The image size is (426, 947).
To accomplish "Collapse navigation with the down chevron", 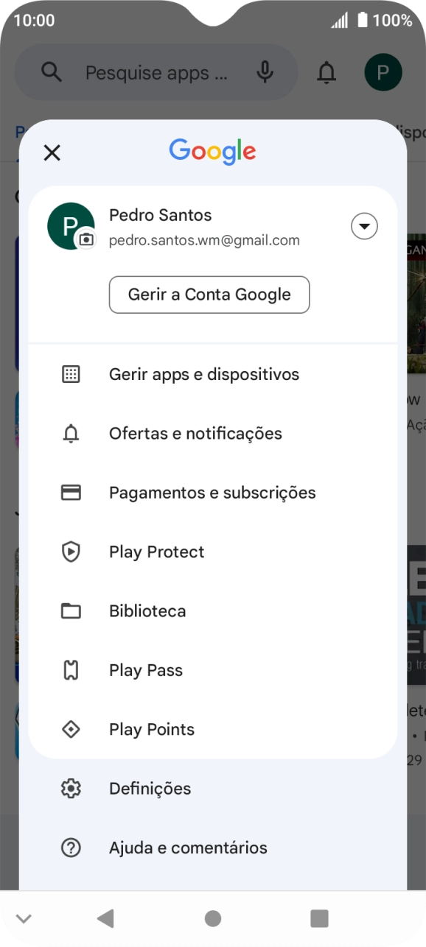I will coord(24,918).
